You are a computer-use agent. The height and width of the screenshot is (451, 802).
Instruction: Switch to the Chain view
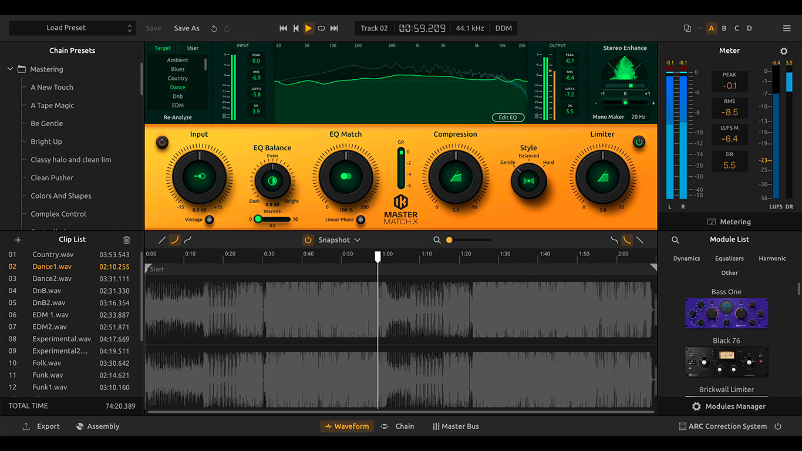pyautogui.click(x=397, y=426)
